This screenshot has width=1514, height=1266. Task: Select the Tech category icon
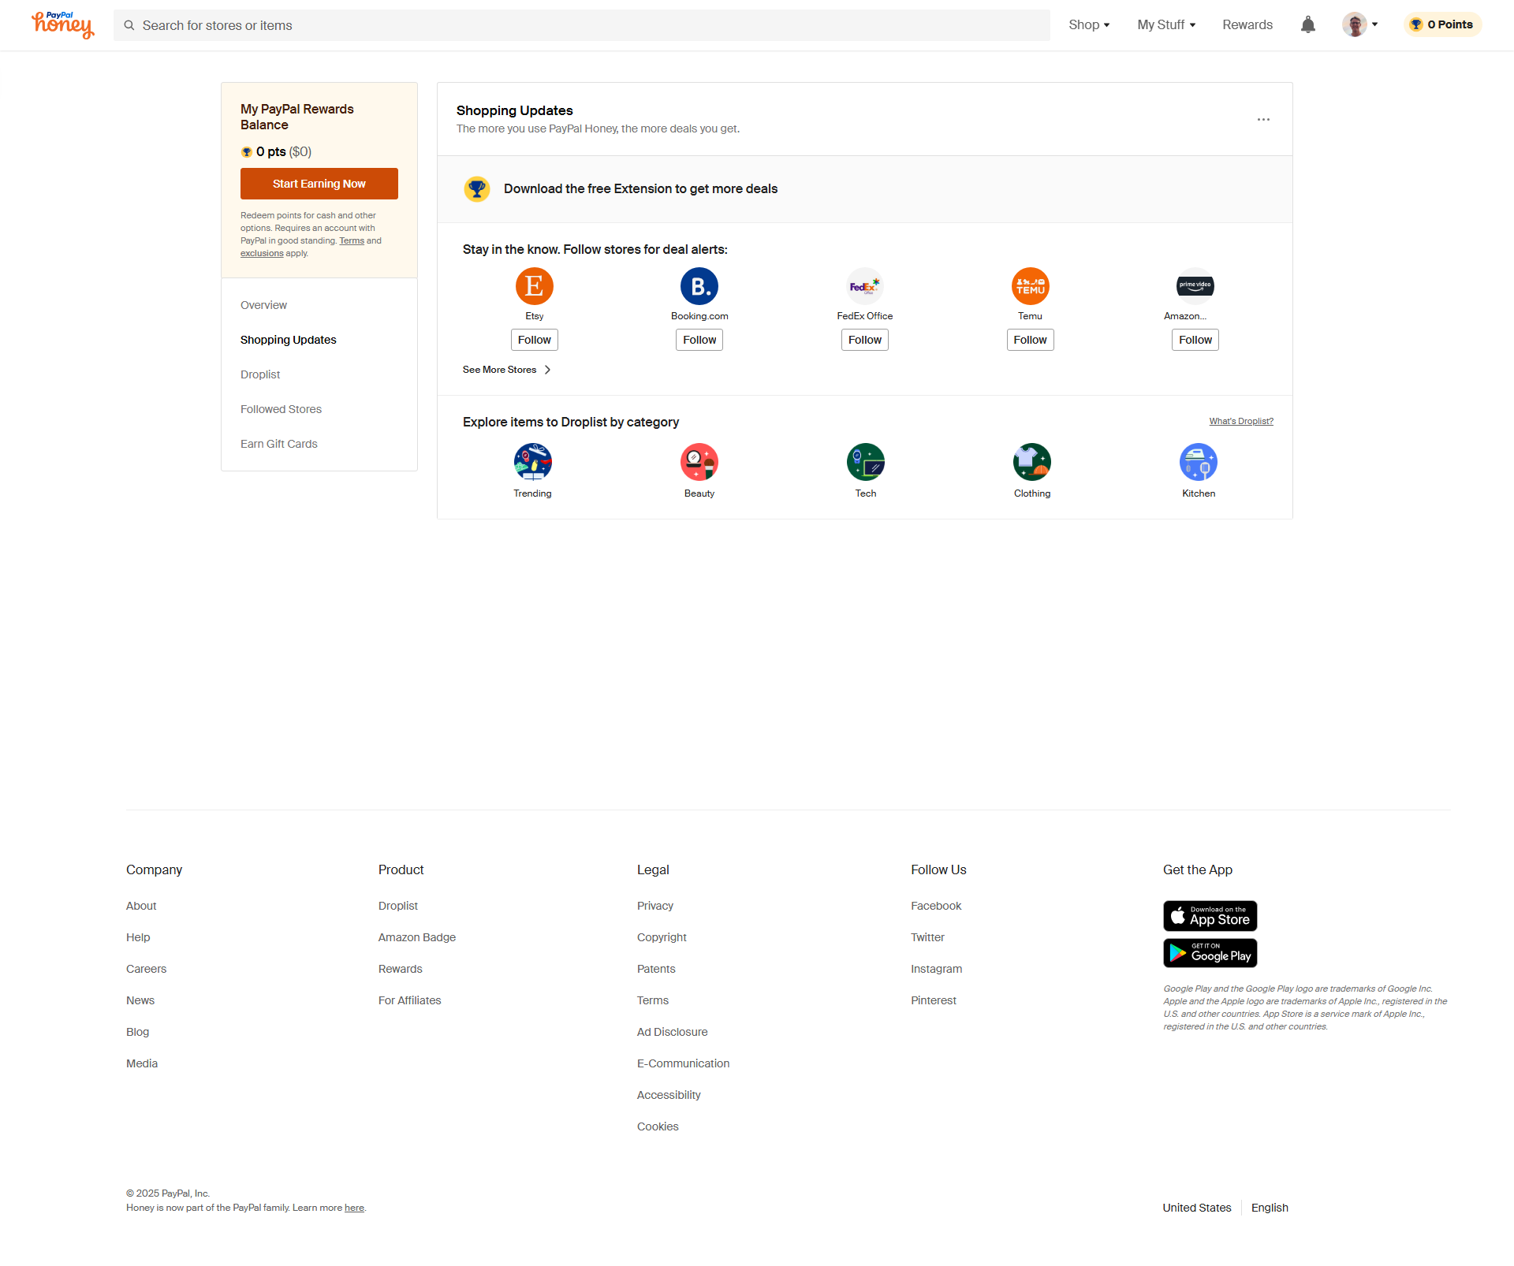coord(865,462)
